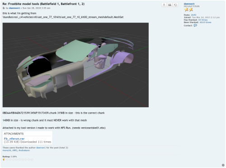Viewport: 226px width, 168px height.
Task: Open daemon1's profile from the post byline
Action: click(x=14, y=8)
